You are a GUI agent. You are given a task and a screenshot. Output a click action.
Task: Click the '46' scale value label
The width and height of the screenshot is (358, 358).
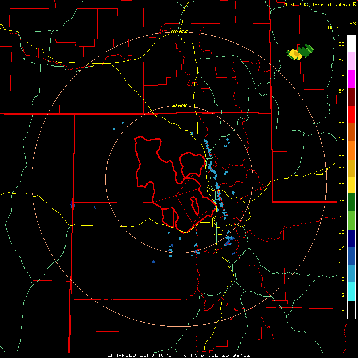342,122
